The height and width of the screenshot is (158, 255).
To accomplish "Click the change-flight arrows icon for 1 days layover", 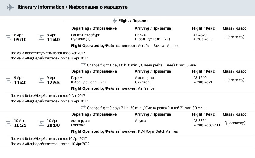I will pyautogui.click(x=83, y=65).
